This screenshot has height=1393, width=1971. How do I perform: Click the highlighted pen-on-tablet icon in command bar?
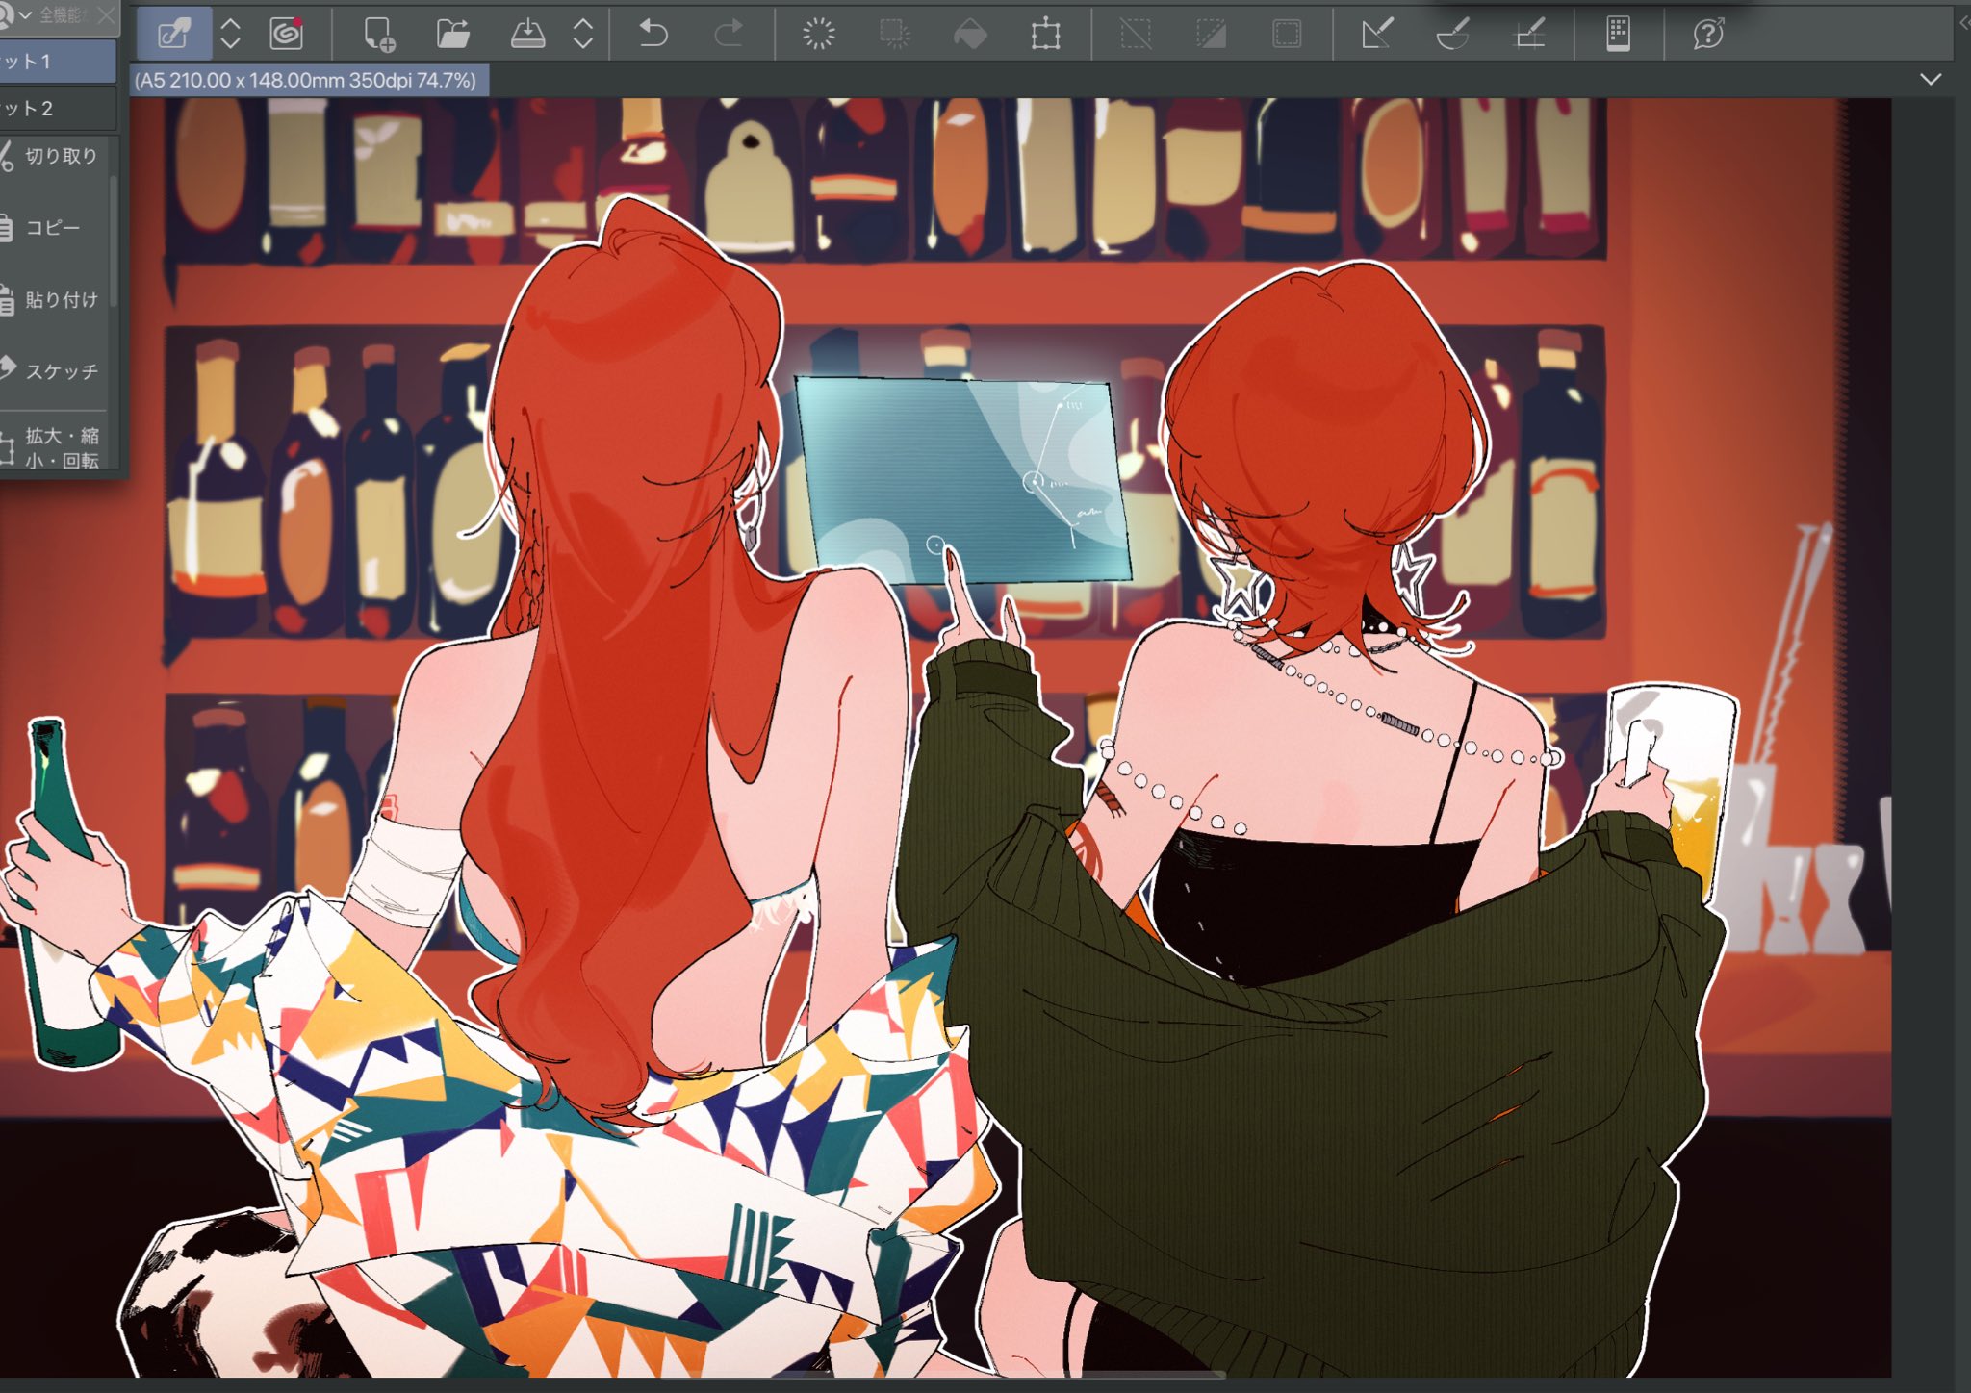174,36
